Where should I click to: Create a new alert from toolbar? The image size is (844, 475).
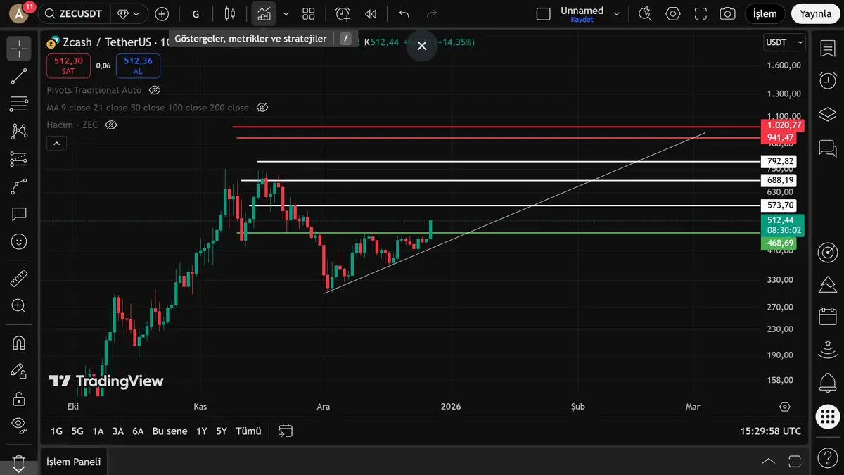343,14
